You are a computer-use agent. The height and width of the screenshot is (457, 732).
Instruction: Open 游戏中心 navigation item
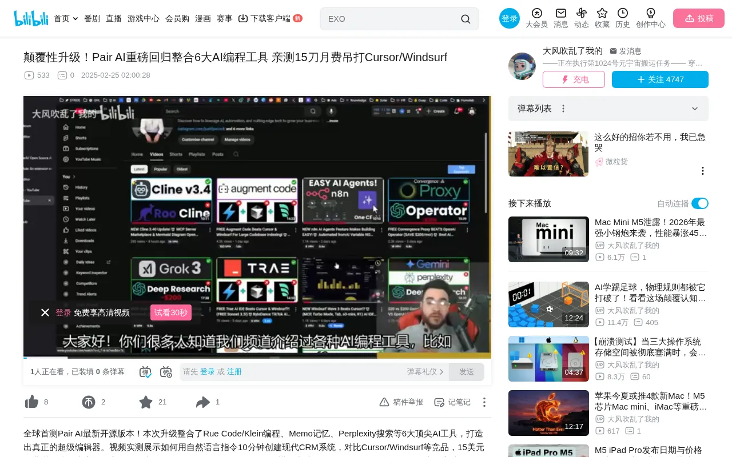(x=144, y=18)
